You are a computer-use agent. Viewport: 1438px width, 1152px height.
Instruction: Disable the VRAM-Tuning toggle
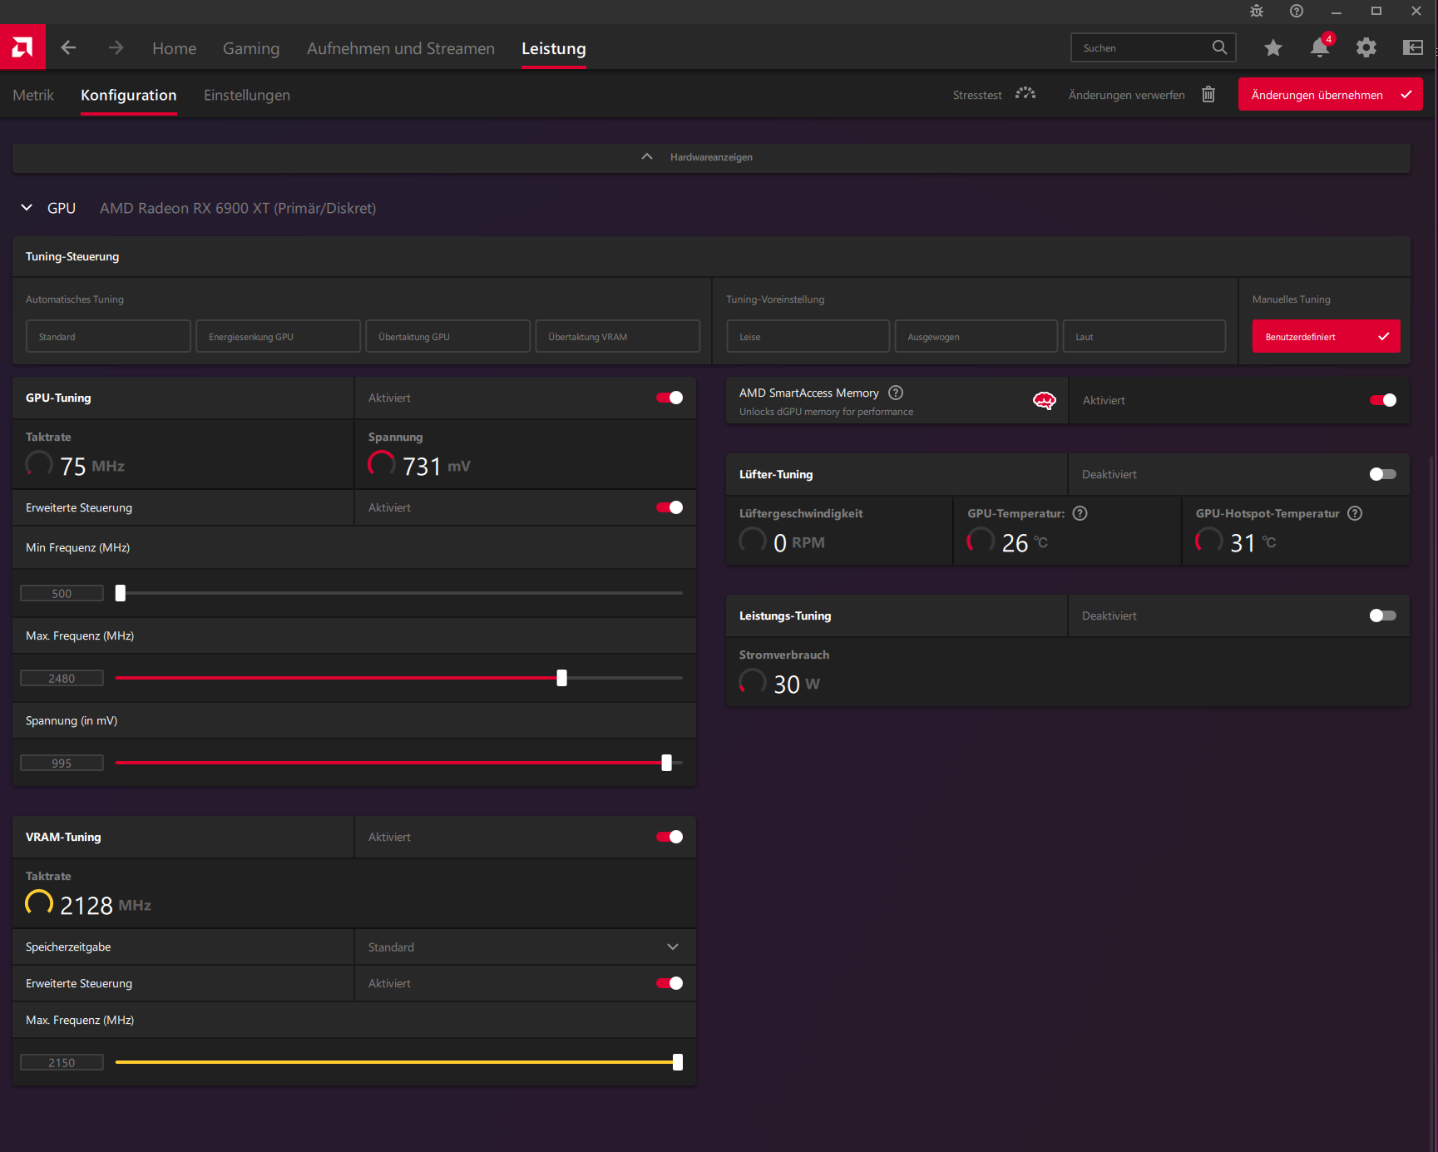[x=670, y=837]
